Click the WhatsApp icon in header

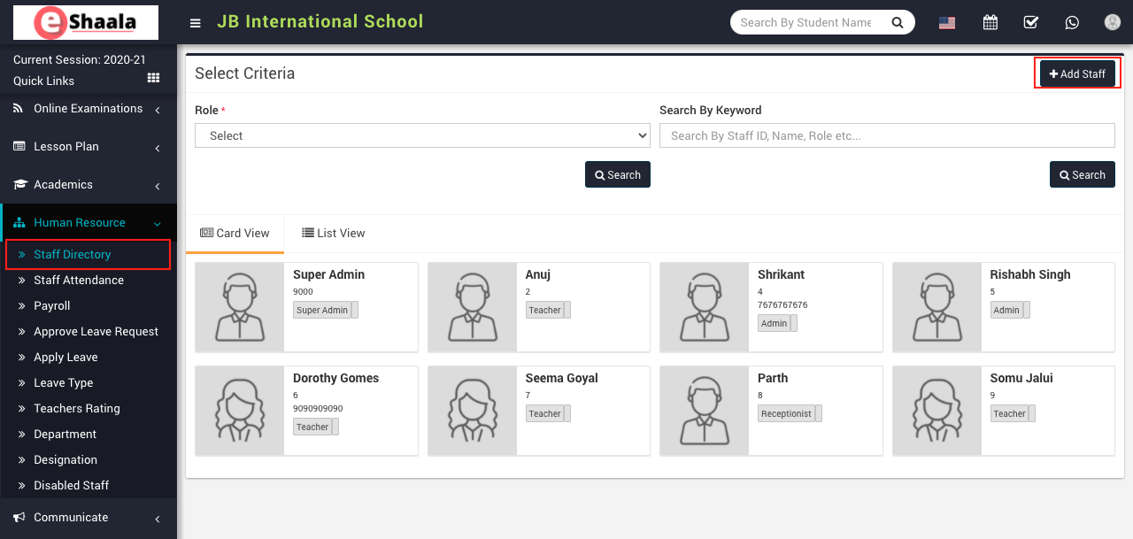pos(1072,23)
